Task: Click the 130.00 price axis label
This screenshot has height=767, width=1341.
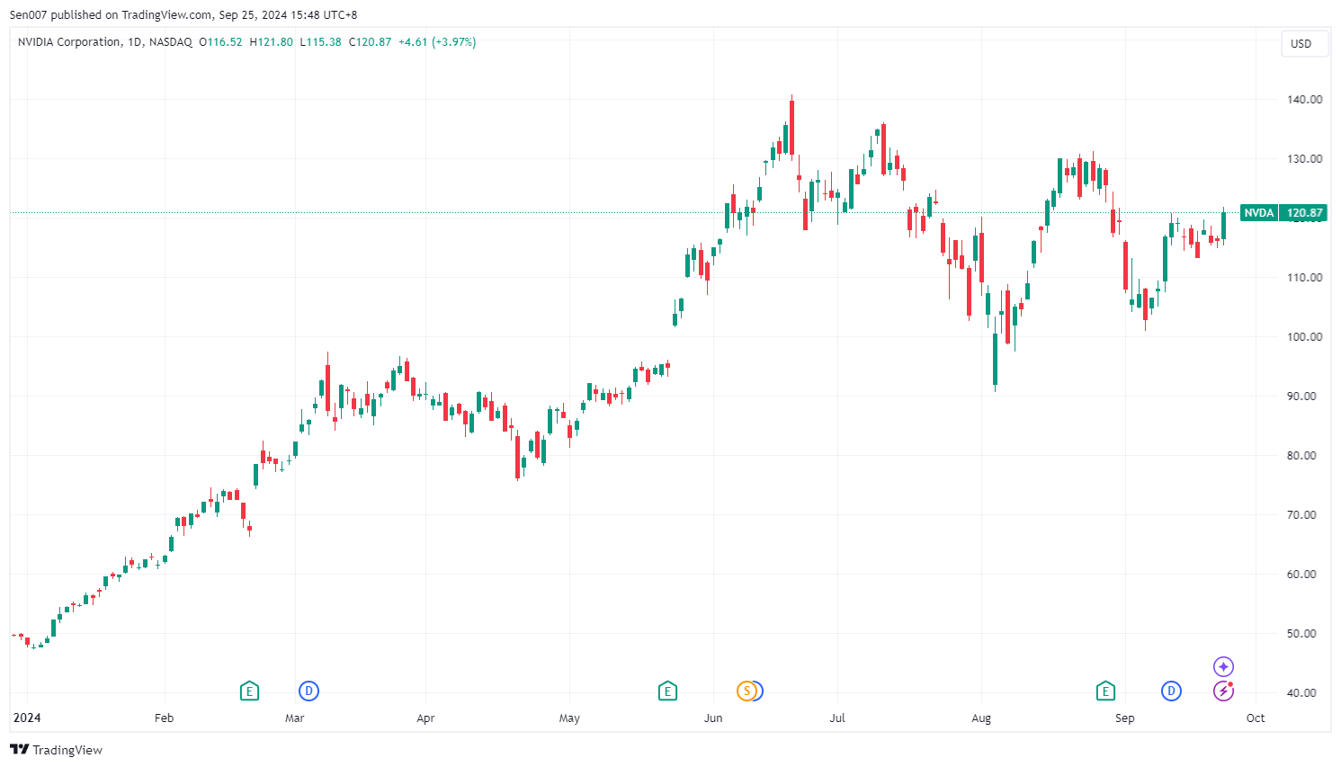Action: point(1304,158)
